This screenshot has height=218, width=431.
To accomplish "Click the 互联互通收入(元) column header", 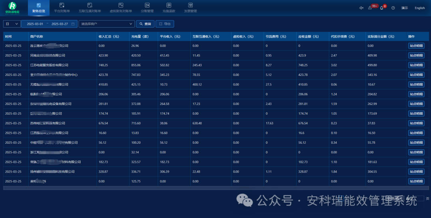I will point(211,36).
